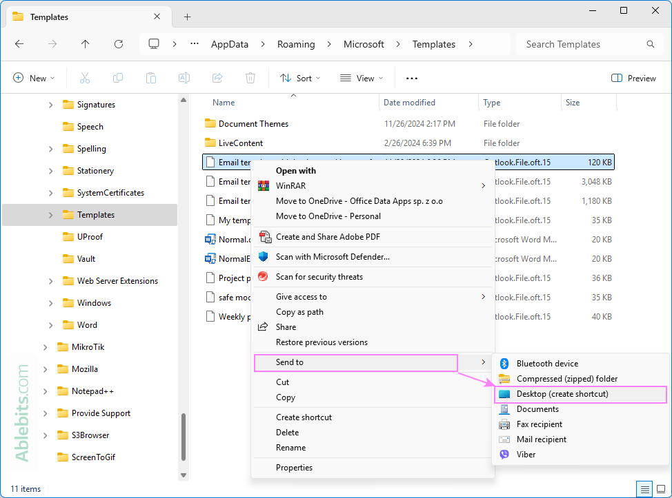Click the Bluetooth device icon
This screenshot has height=498, width=672.
point(504,364)
